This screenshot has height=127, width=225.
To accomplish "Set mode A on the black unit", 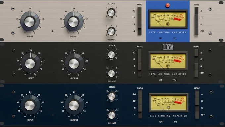I will (x=196, y=53).
